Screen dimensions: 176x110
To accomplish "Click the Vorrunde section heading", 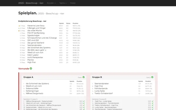I will coord(24,69).
